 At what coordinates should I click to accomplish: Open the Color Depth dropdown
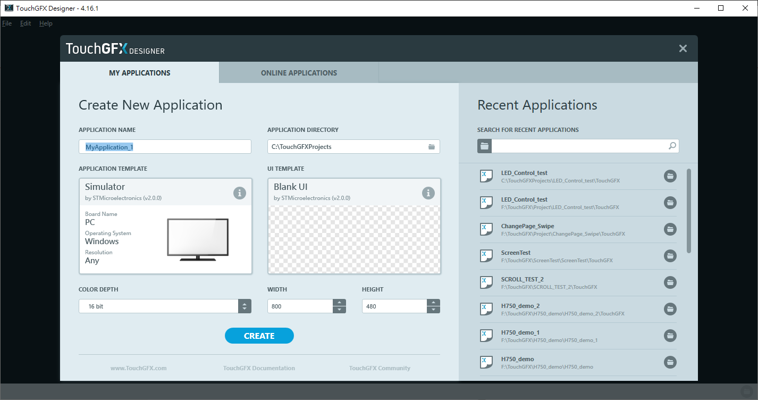244,306
